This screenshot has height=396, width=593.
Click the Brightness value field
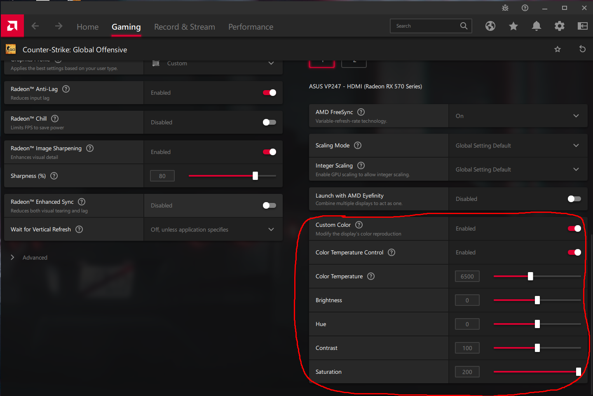pyautogui.click(x=467, y=300)
